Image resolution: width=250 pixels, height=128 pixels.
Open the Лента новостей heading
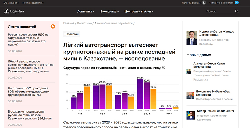22,27
